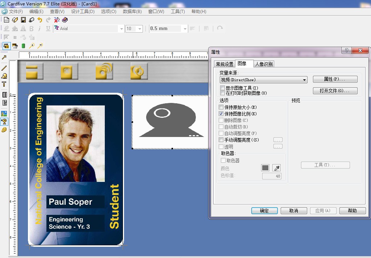Toggle 自动裁切 checkbox
The height and width of the screenshot is (258, 371).
point(221,127)
